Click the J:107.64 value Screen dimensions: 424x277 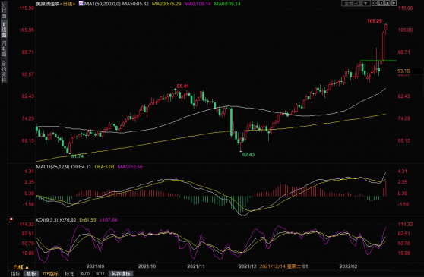coord(108,220)
